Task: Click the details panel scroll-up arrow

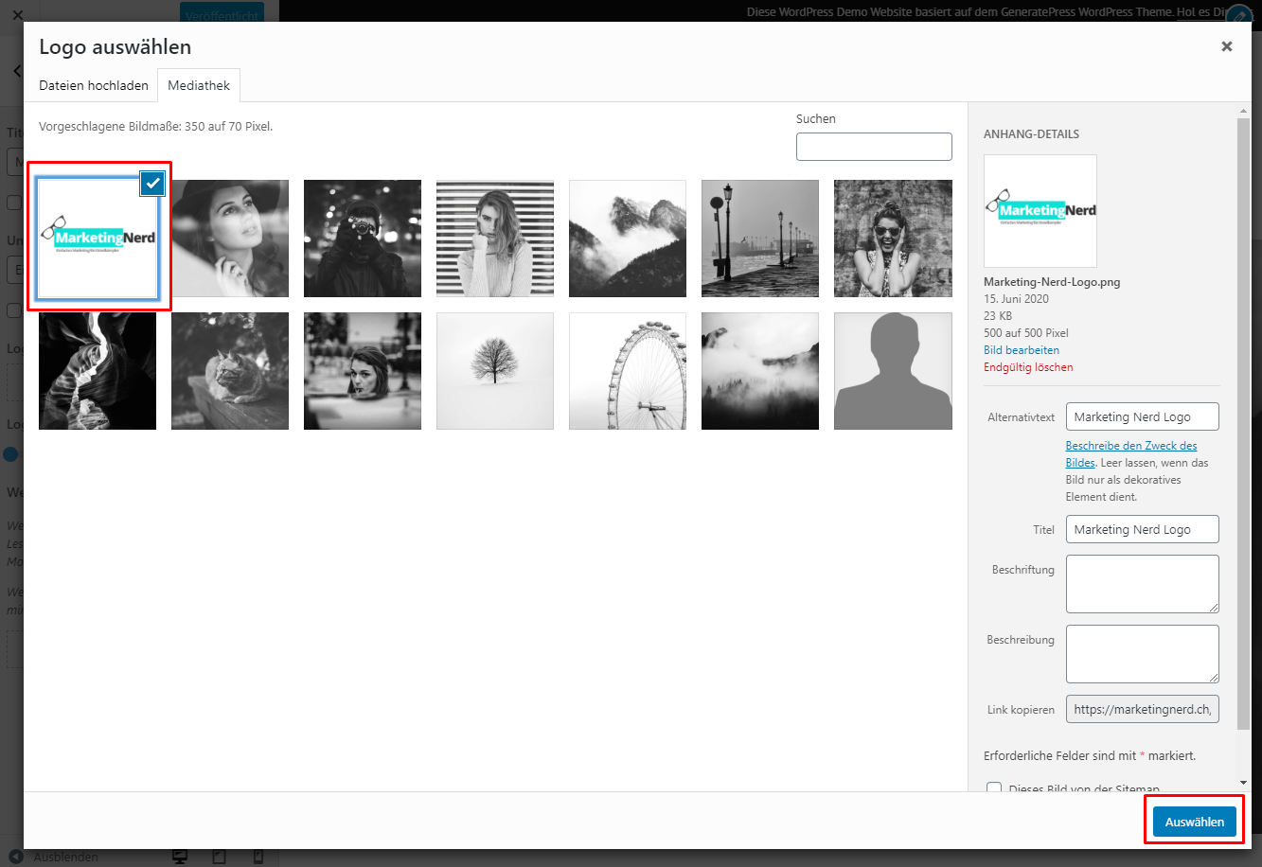Action: coord(1244,110)
